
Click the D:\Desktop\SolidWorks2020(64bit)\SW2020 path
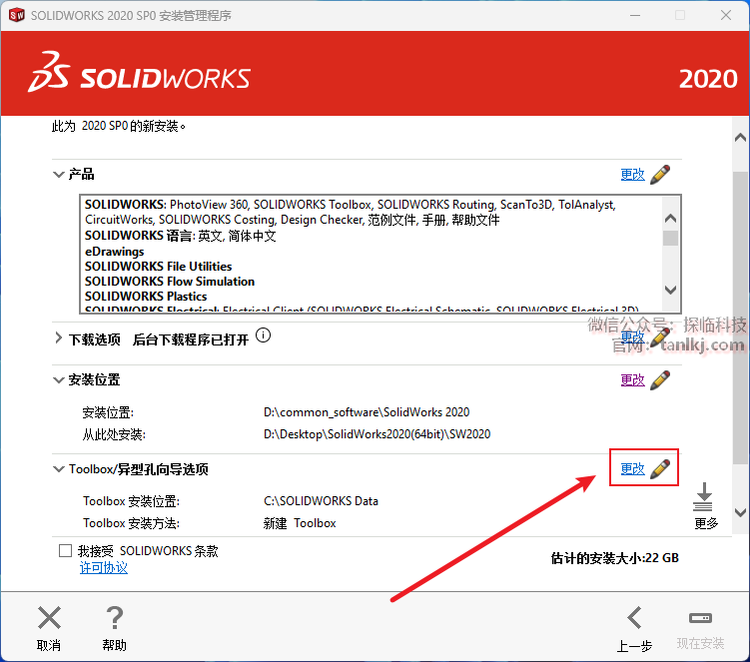click(376, 433)
